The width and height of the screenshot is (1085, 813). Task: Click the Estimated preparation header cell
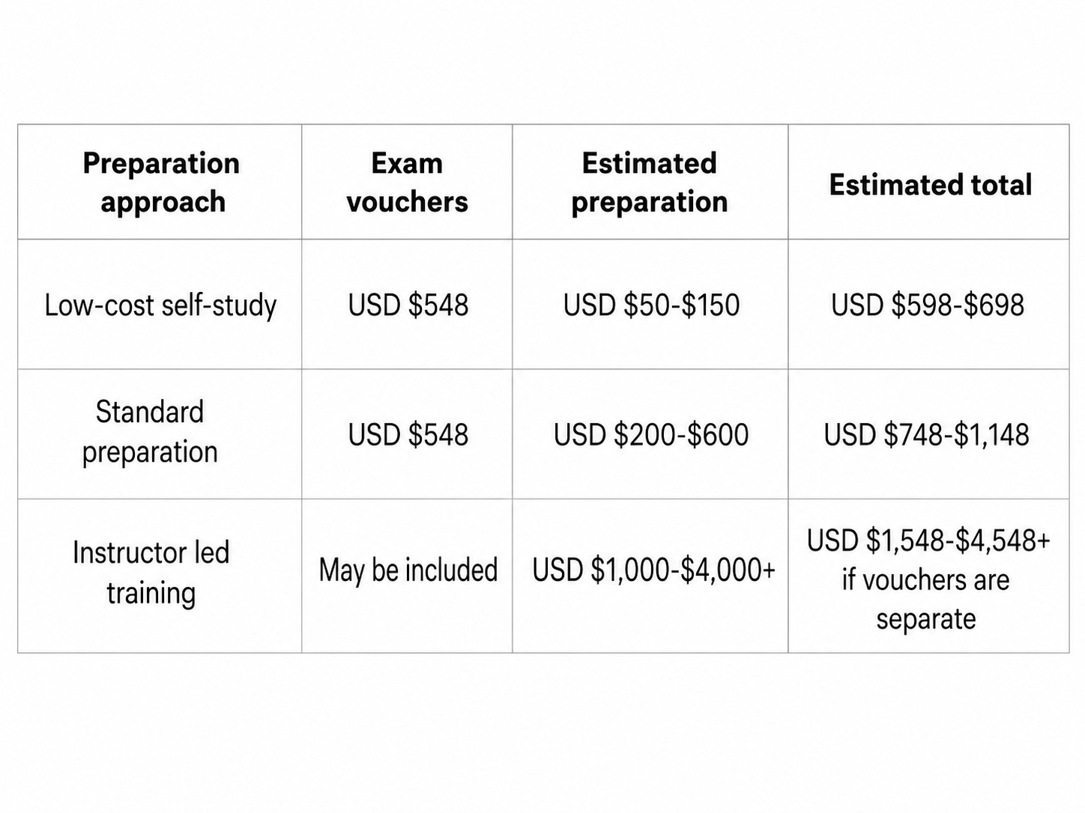(650, 182)
